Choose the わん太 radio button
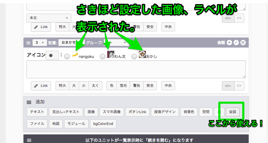Image resolution: width=268 pixels, height=143 pixels. point(102,56)
